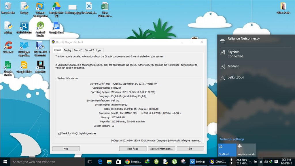Open the Windows Start menu
Viewport: 295px width, 166px height.
pos(5,162)
